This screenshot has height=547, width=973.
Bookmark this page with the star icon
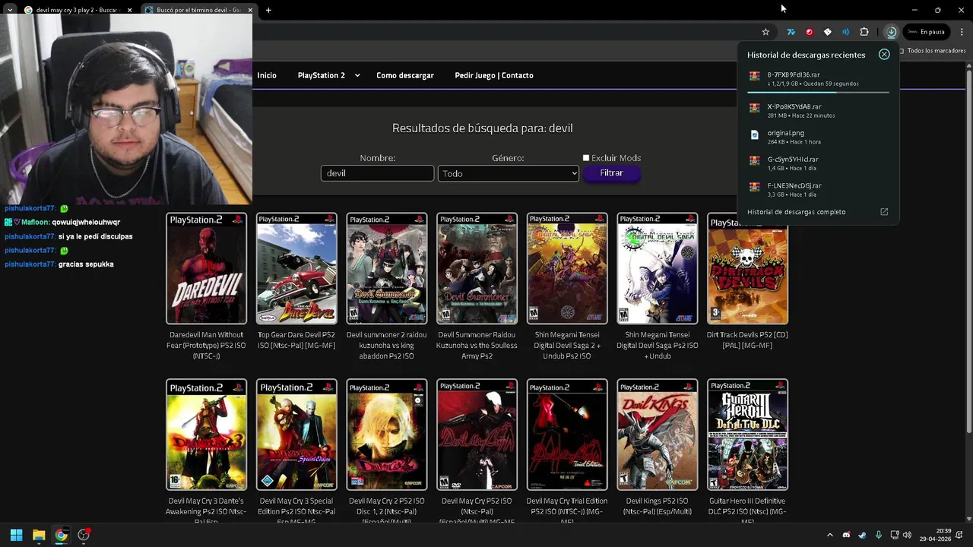(x=765, y=32)
